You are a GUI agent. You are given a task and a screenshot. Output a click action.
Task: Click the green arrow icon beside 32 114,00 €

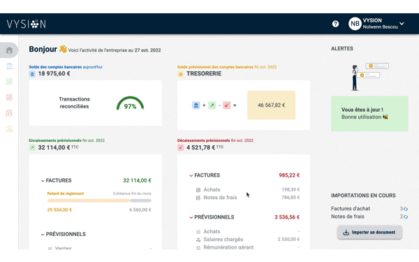(32, 147)
